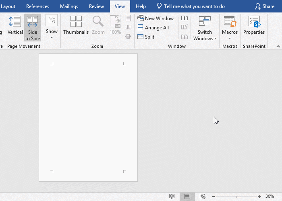Image resolution: width=282 pixels, height=201 pixels.
Task: Expand the Macros dropdown
Action: coord(230,28)
